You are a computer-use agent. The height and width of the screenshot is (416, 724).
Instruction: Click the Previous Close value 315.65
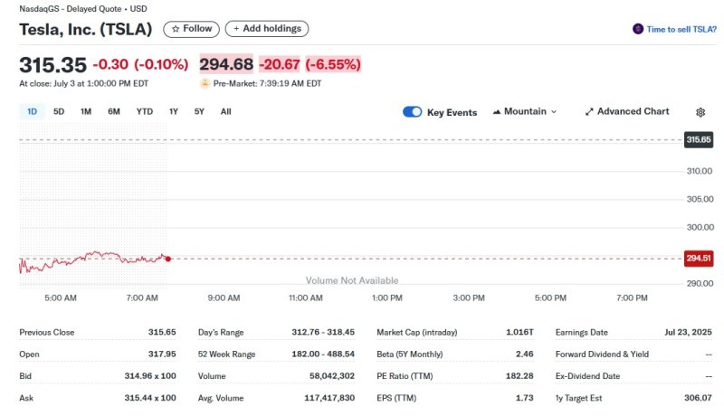click(x=162, y=332)
